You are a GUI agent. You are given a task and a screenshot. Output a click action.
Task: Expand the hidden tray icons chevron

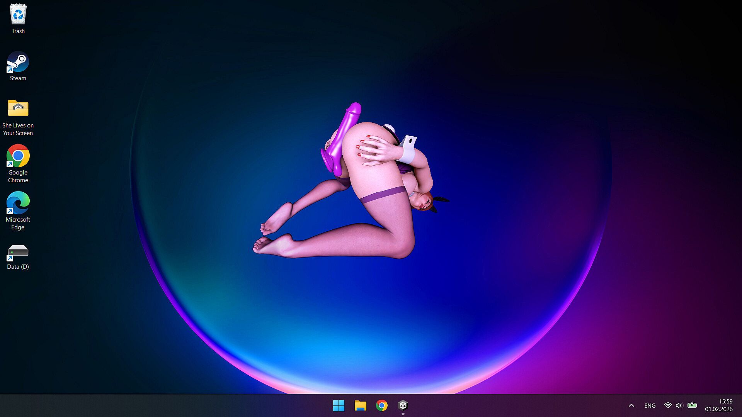pos(631,405)
